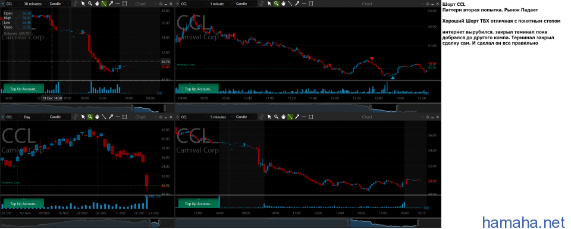Select rectangle tool in 5 minutes chart
Image resolution: width=571 pixels, height=229 pixels.
click(x=310, y=117)
